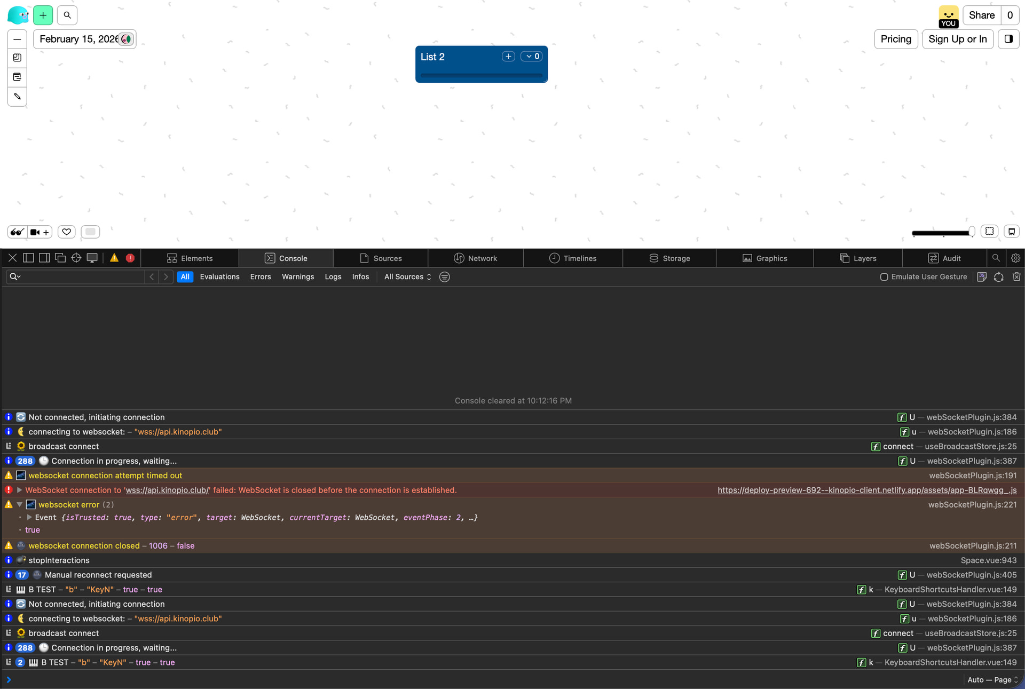1025x689 pixels.
Task: Click add item plus on List 2
Action: 508,57
